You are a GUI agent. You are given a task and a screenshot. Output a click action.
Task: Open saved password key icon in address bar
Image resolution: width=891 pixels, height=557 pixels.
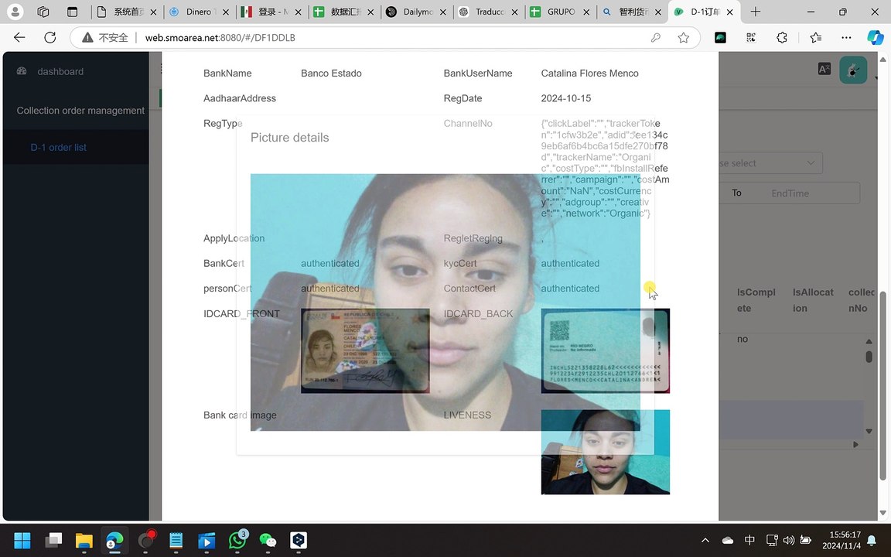tap(656, 37)
